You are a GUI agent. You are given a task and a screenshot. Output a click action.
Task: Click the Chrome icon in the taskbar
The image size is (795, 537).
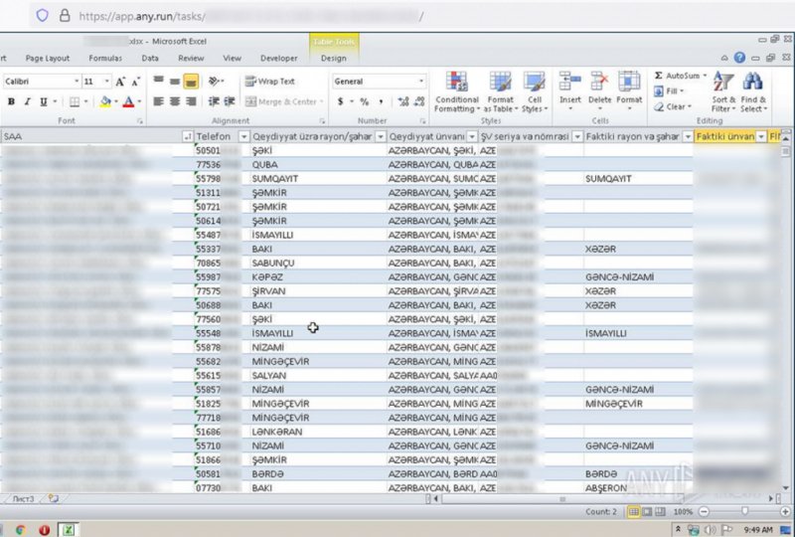tap(20, 529)
